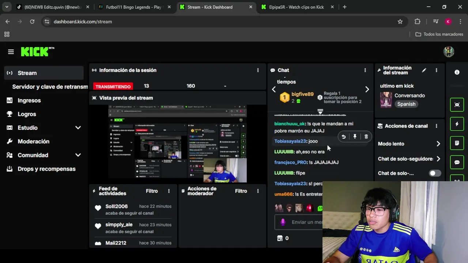Click username uma666 in chat
The width and height of the screenshot is (468, 263).
point(284,194)
